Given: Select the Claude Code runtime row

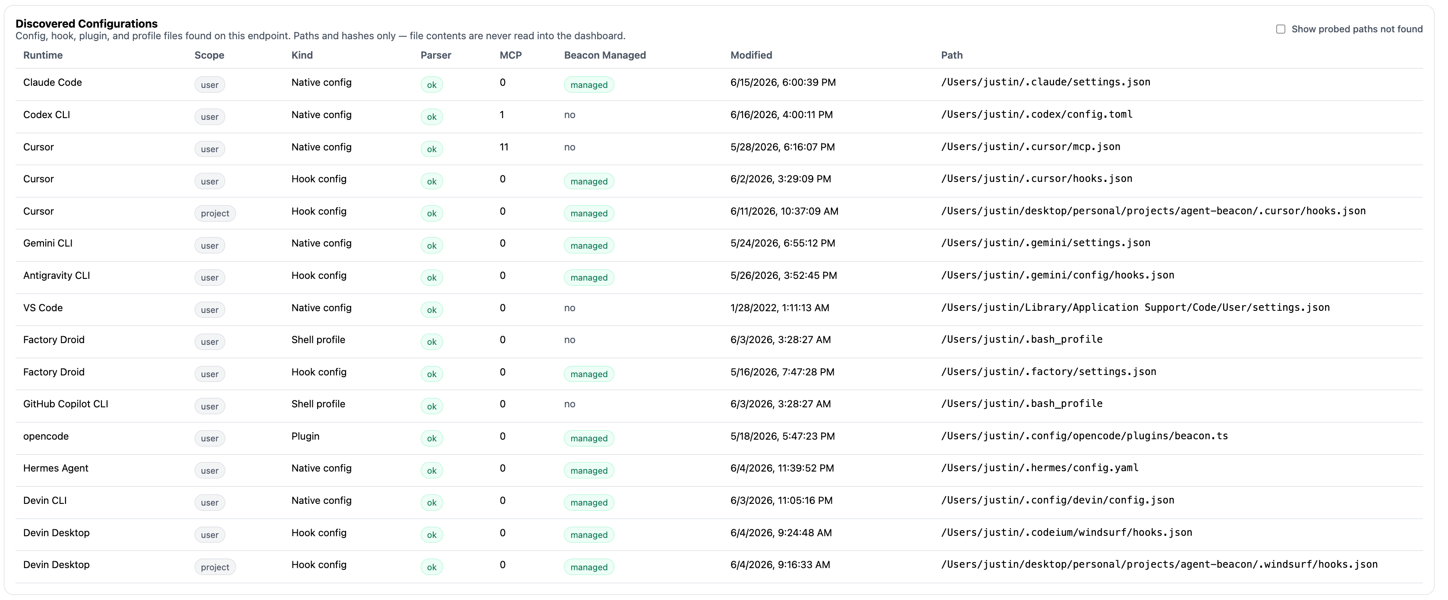Looking at the screenshot, I should pos(719,84).
